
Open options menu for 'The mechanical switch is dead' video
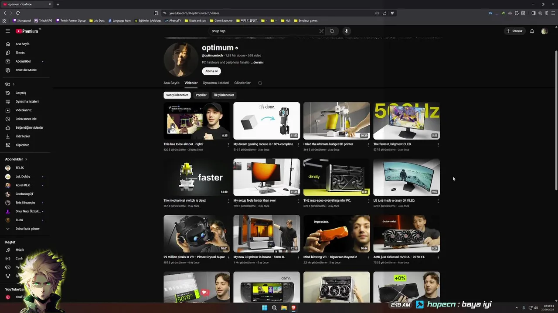[228, 201]
